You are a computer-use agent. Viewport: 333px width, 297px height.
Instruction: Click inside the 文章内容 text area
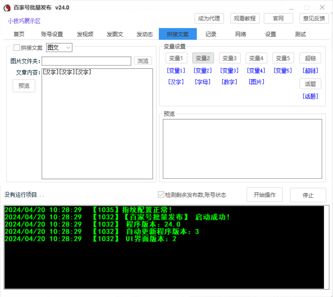(97, 124)
